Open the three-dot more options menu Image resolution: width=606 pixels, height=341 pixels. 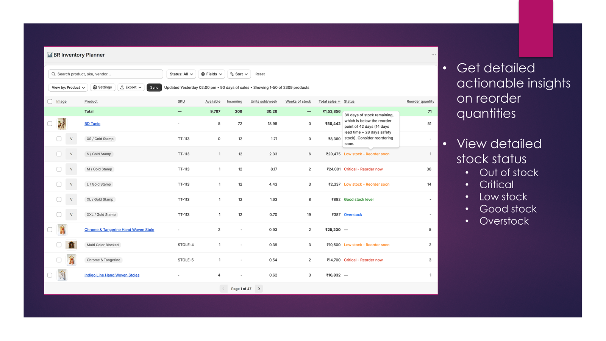433,55
